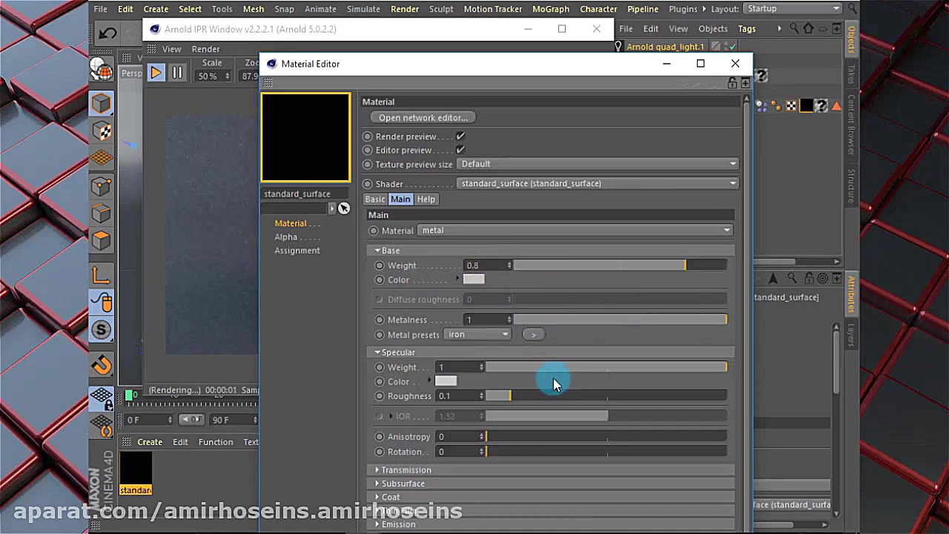Open the Metal presets iron dropdown
Screen dimensions: 949x534
[x=478, y=334]
